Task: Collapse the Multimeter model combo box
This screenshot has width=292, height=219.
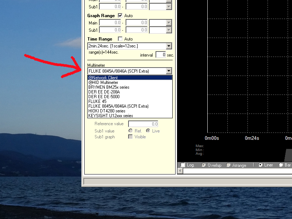Action: point(169,71)
